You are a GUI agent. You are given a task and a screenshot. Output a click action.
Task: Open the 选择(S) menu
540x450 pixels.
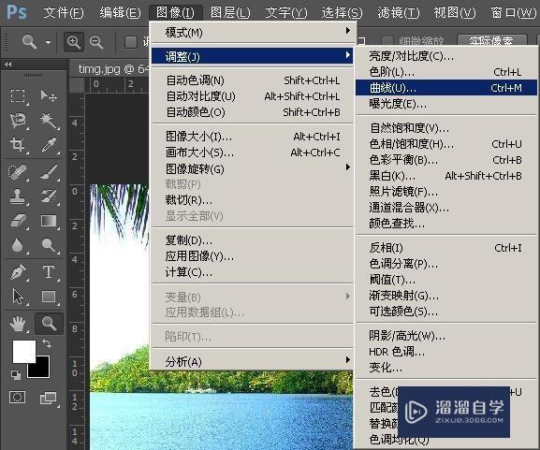tap(342, 13)
